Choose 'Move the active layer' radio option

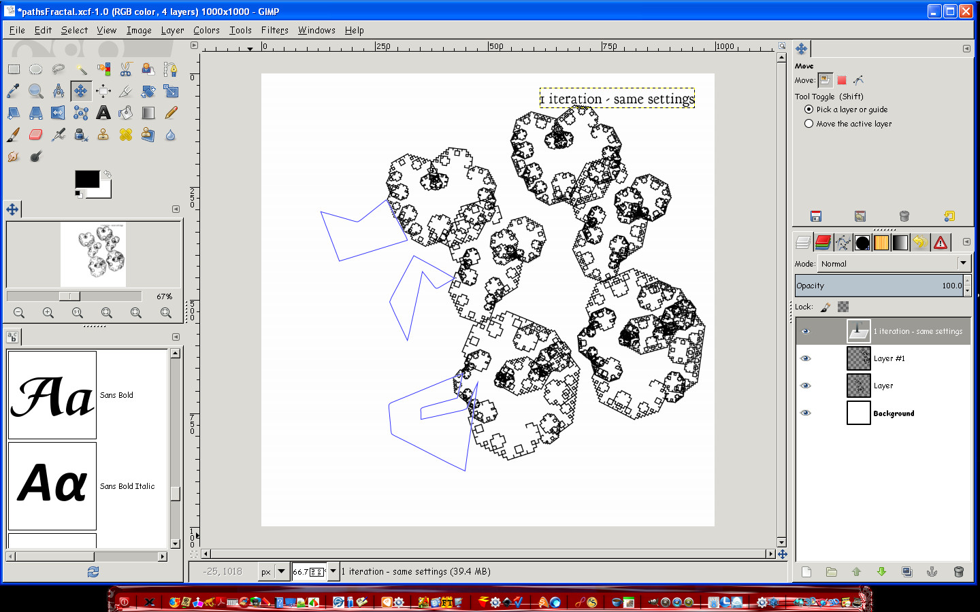(808, 124)
